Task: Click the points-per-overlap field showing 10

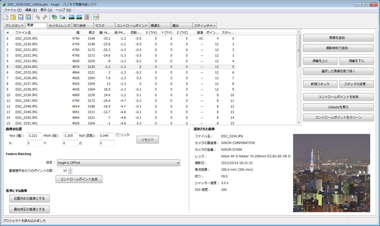Action: click(x=63, y=171)
